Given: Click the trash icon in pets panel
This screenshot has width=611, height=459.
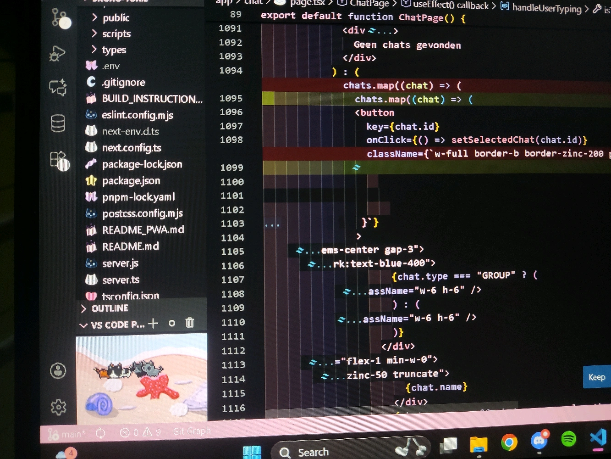Looking at the screenshot, I should click(x=190, y=323).
